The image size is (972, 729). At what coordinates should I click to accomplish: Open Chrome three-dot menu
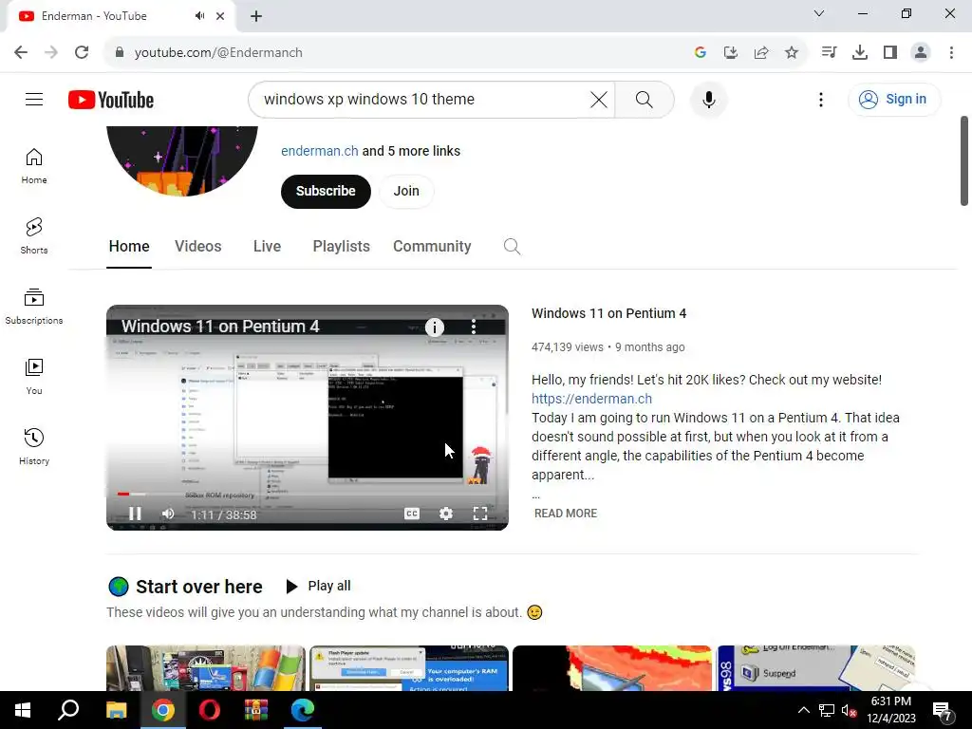click(x=951, y=52)
